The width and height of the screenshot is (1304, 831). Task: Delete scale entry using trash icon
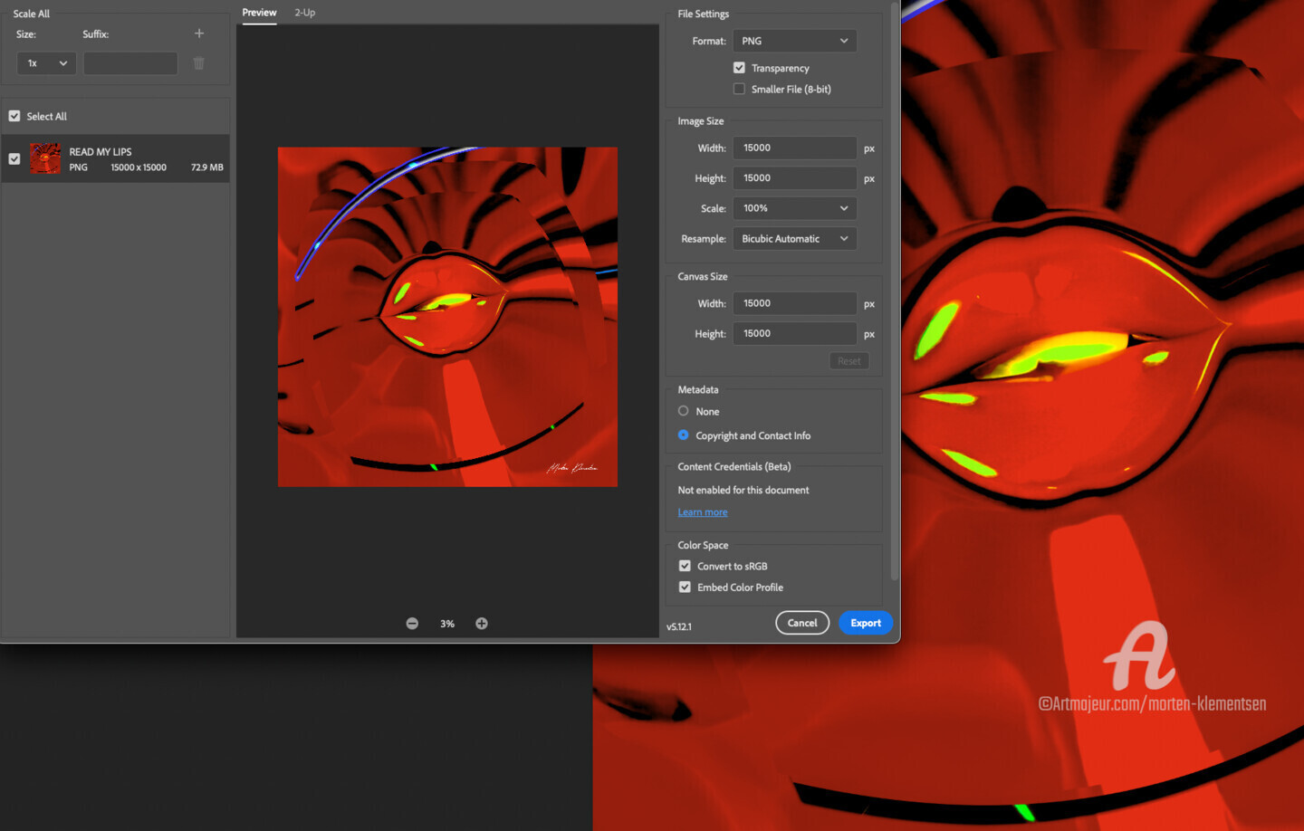[x=199, y=63]
